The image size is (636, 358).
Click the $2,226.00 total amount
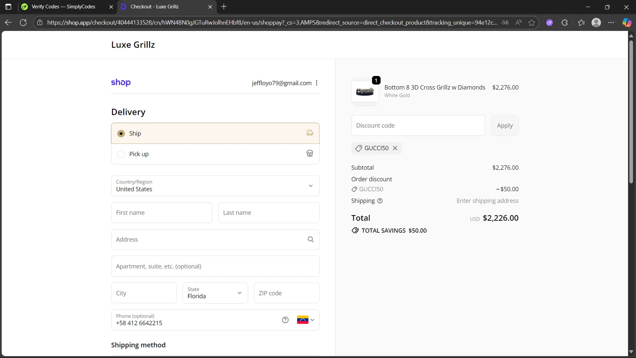click(x=501, y=218)
